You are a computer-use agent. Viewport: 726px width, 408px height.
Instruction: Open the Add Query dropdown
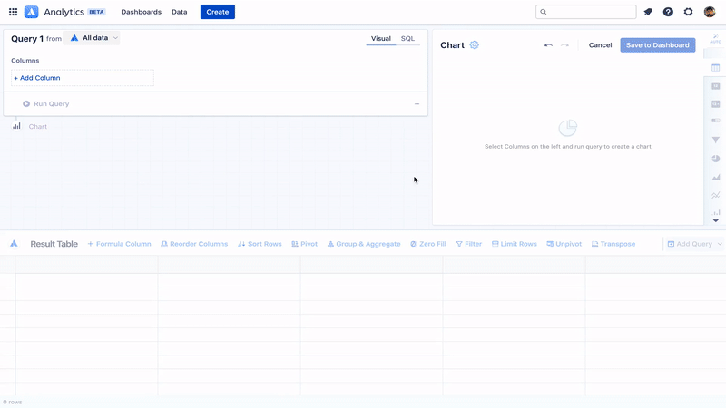coord(694,244)
